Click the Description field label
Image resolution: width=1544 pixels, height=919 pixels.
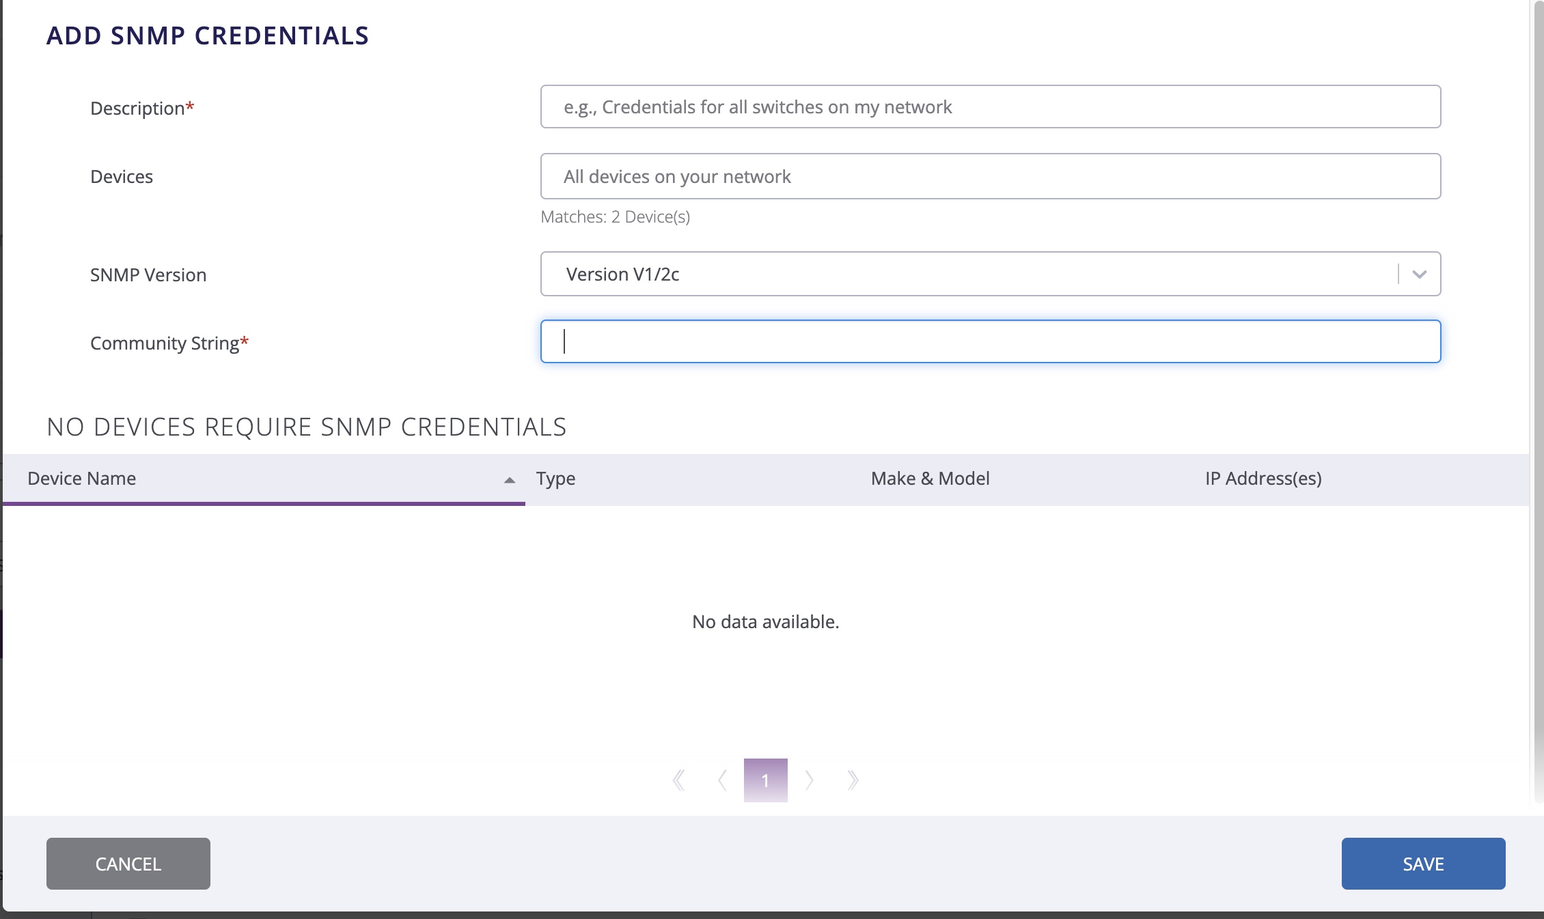click(x=138, y=109)
